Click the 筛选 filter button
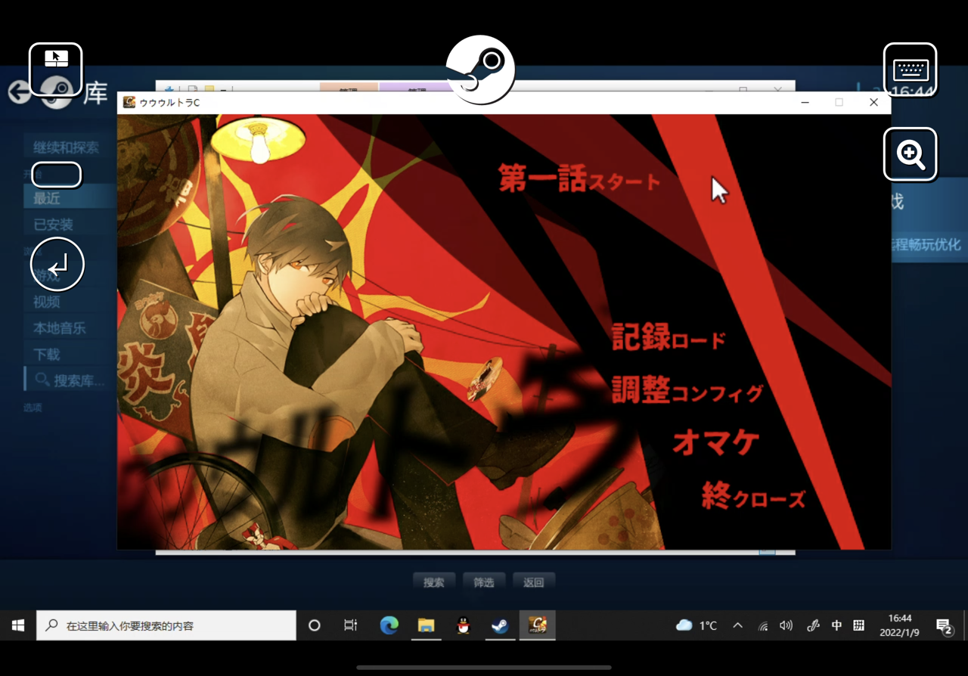Viewport: 968px width, 676px height. pyautogui.click(x=484, y=582)
